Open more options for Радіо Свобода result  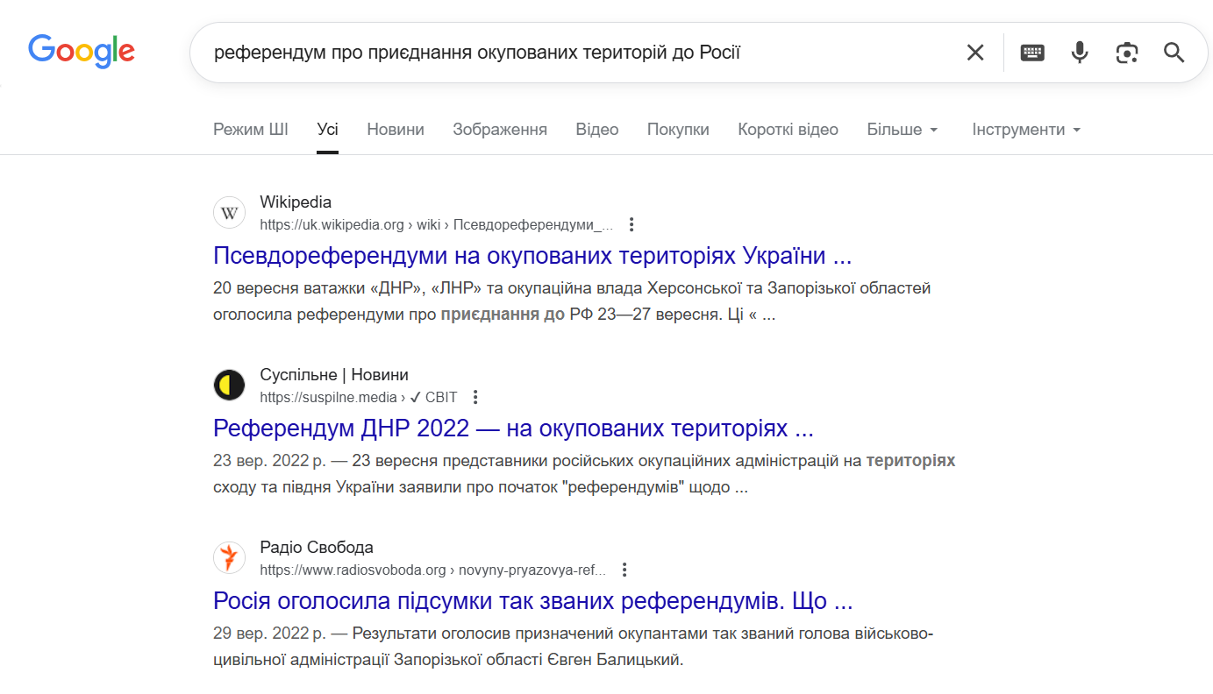[x=624, y=570]
